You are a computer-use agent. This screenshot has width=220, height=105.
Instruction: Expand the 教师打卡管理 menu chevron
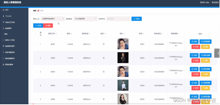tap(26, 40)
